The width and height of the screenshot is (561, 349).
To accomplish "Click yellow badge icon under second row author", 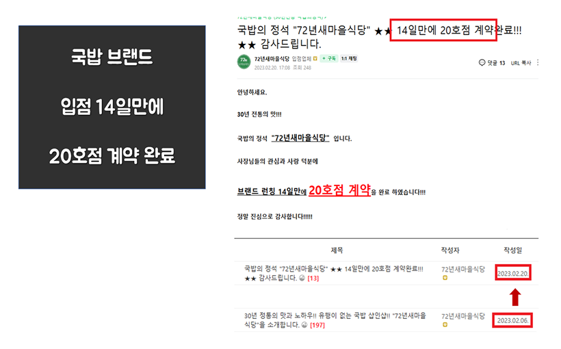I will pyautogui.click(x=445, y=326).
